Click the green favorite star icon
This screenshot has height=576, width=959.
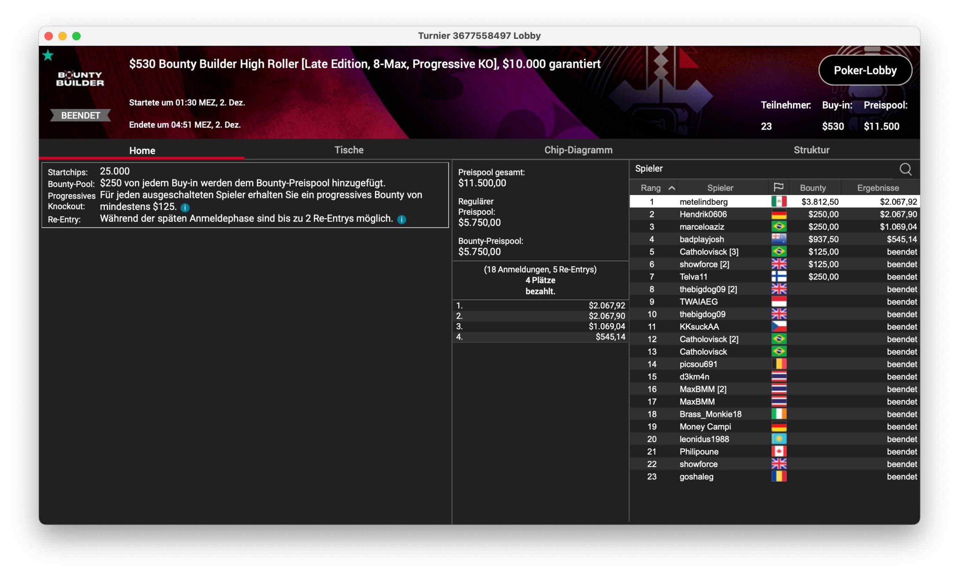coord(48,55)
